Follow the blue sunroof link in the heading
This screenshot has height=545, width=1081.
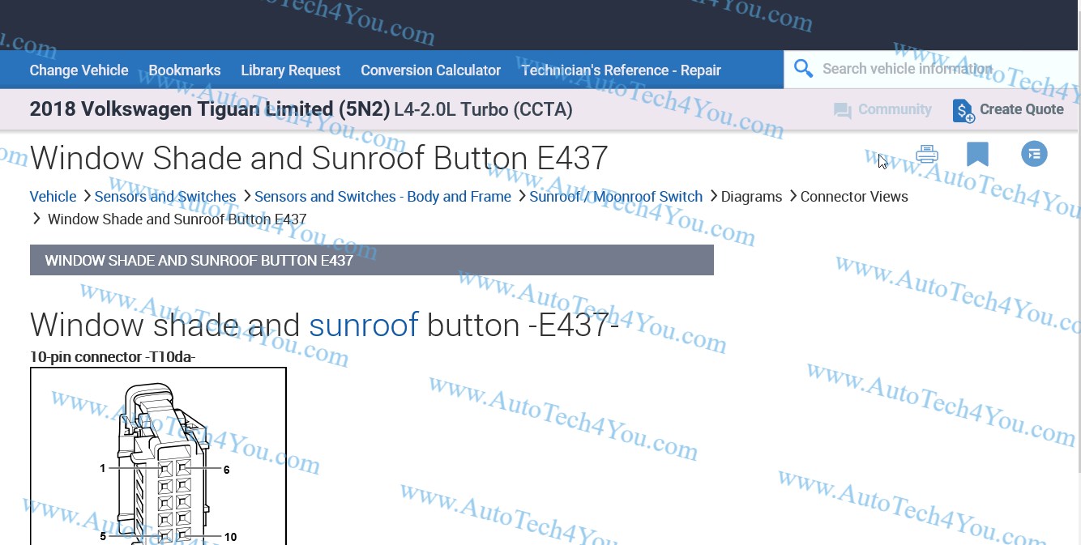(x=363, y=325)
